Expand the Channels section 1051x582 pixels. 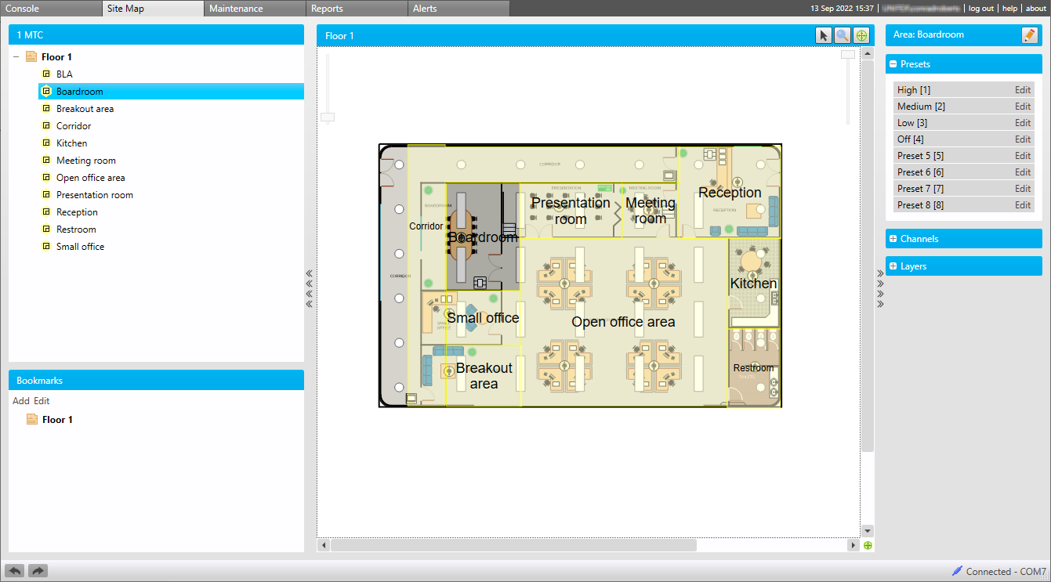[x=893, y=239]
